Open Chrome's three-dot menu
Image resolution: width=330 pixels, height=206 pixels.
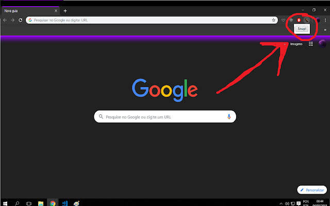(325, 20)
